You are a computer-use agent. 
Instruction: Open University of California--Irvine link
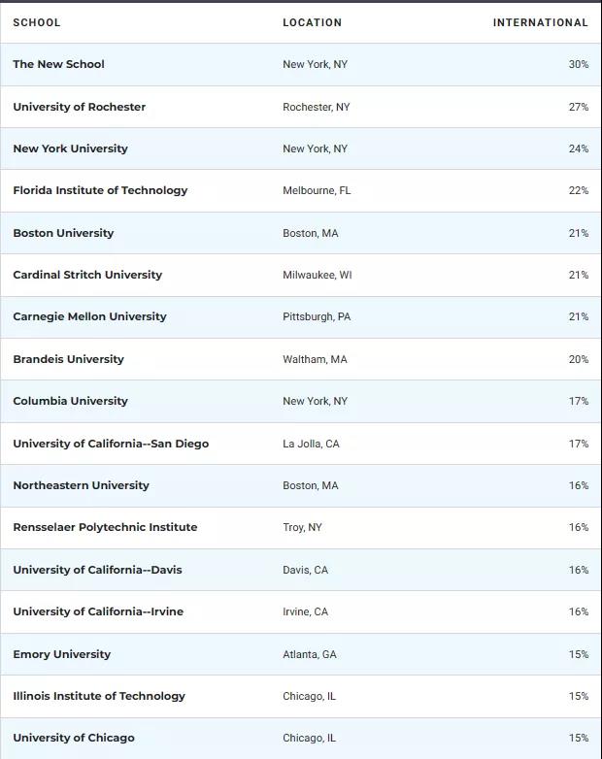98,611
